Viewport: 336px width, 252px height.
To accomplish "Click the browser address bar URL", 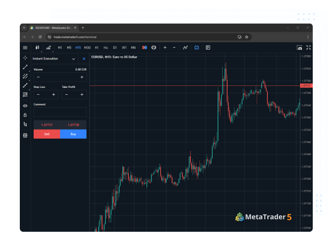I will pyautogui.click(x=75, y=37).
